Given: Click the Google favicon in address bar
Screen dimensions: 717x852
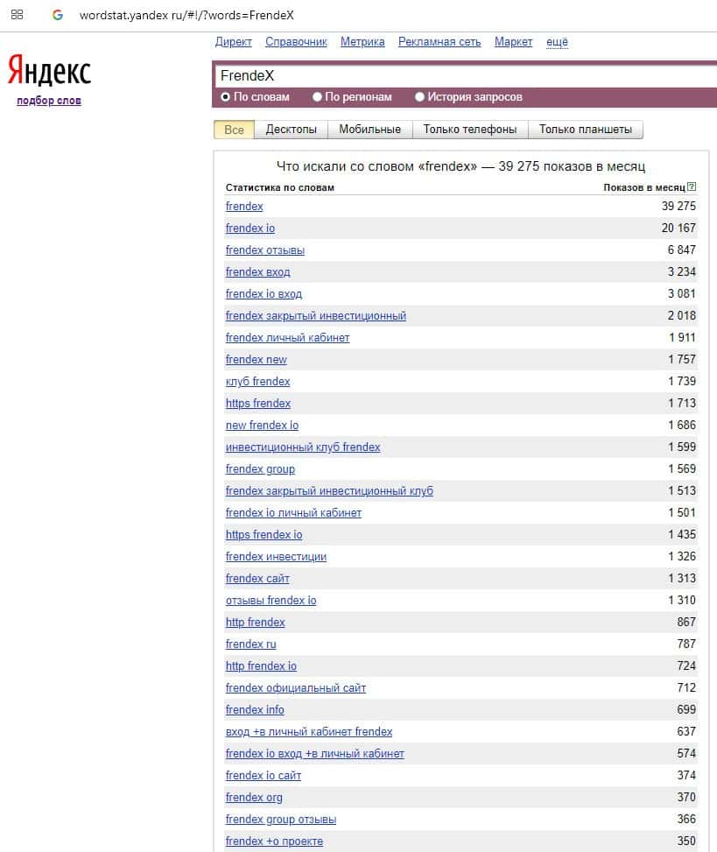Looking at the screenshot, I should click(x=58, y=15).
